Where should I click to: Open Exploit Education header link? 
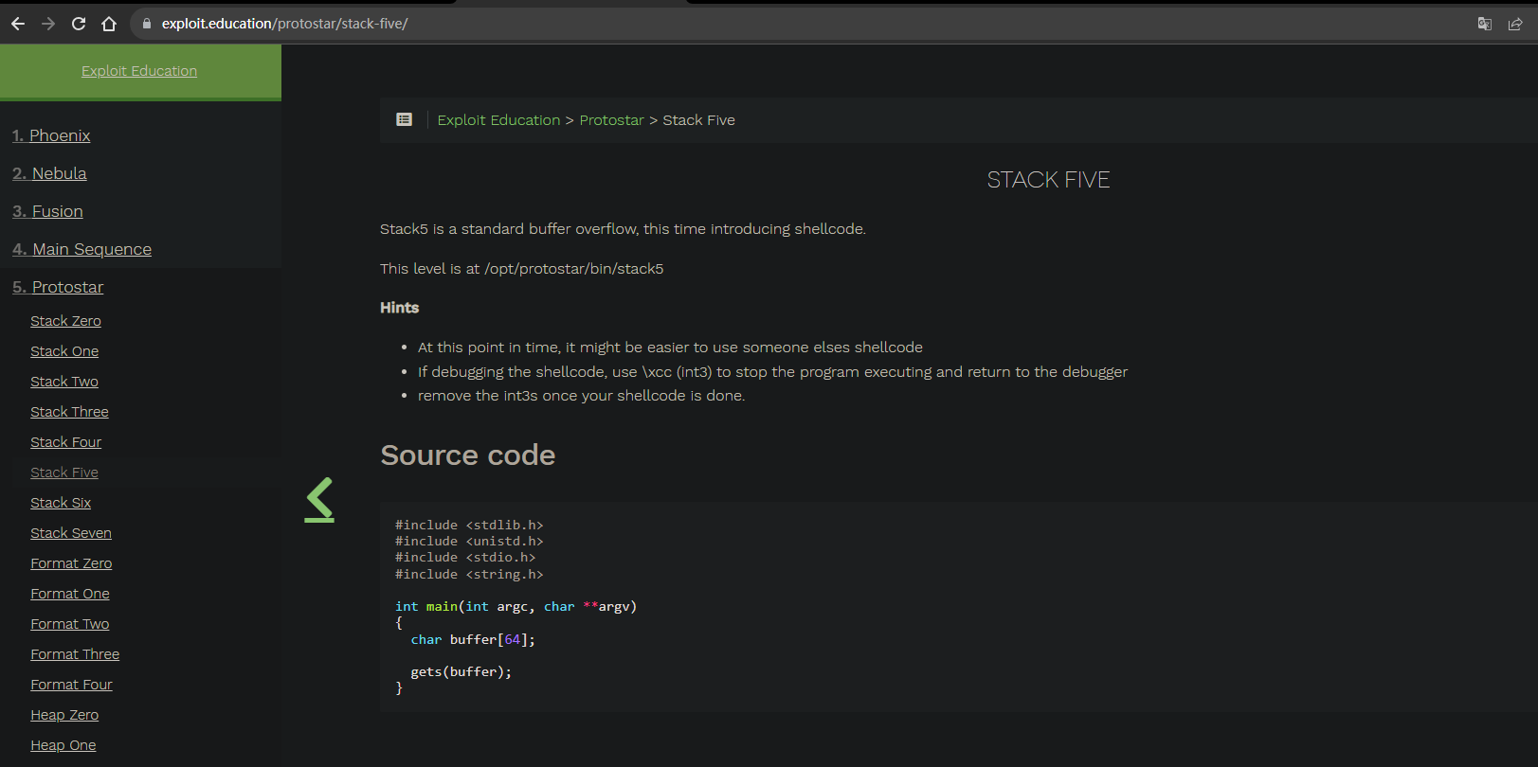[x=139, y=71]
